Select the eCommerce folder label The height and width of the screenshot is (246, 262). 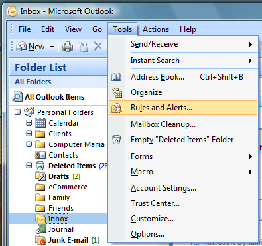click(68, 187)
